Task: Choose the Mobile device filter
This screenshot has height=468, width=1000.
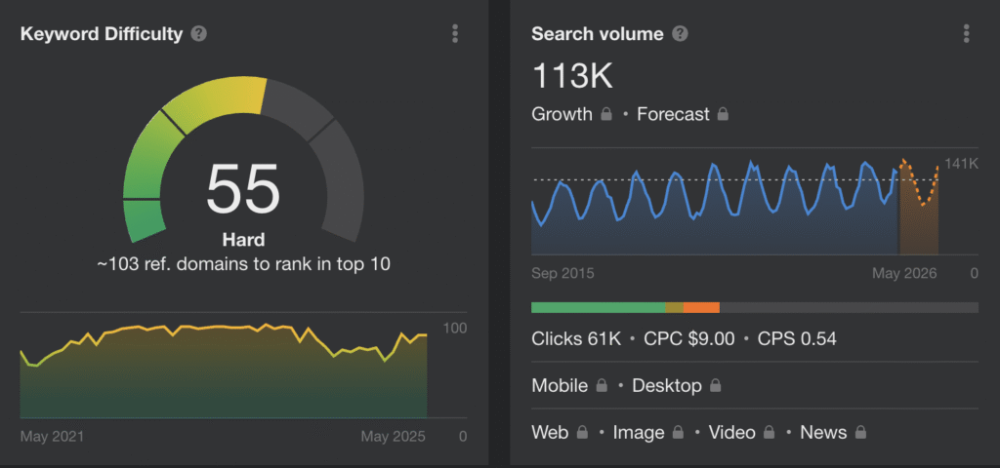Action: [560, 386]
